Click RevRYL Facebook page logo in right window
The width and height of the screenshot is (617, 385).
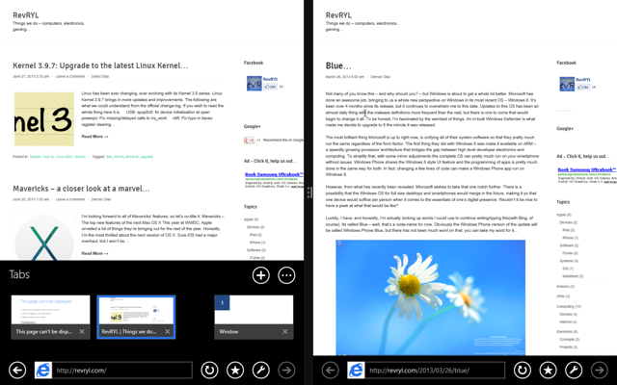(x=567, y=84)
